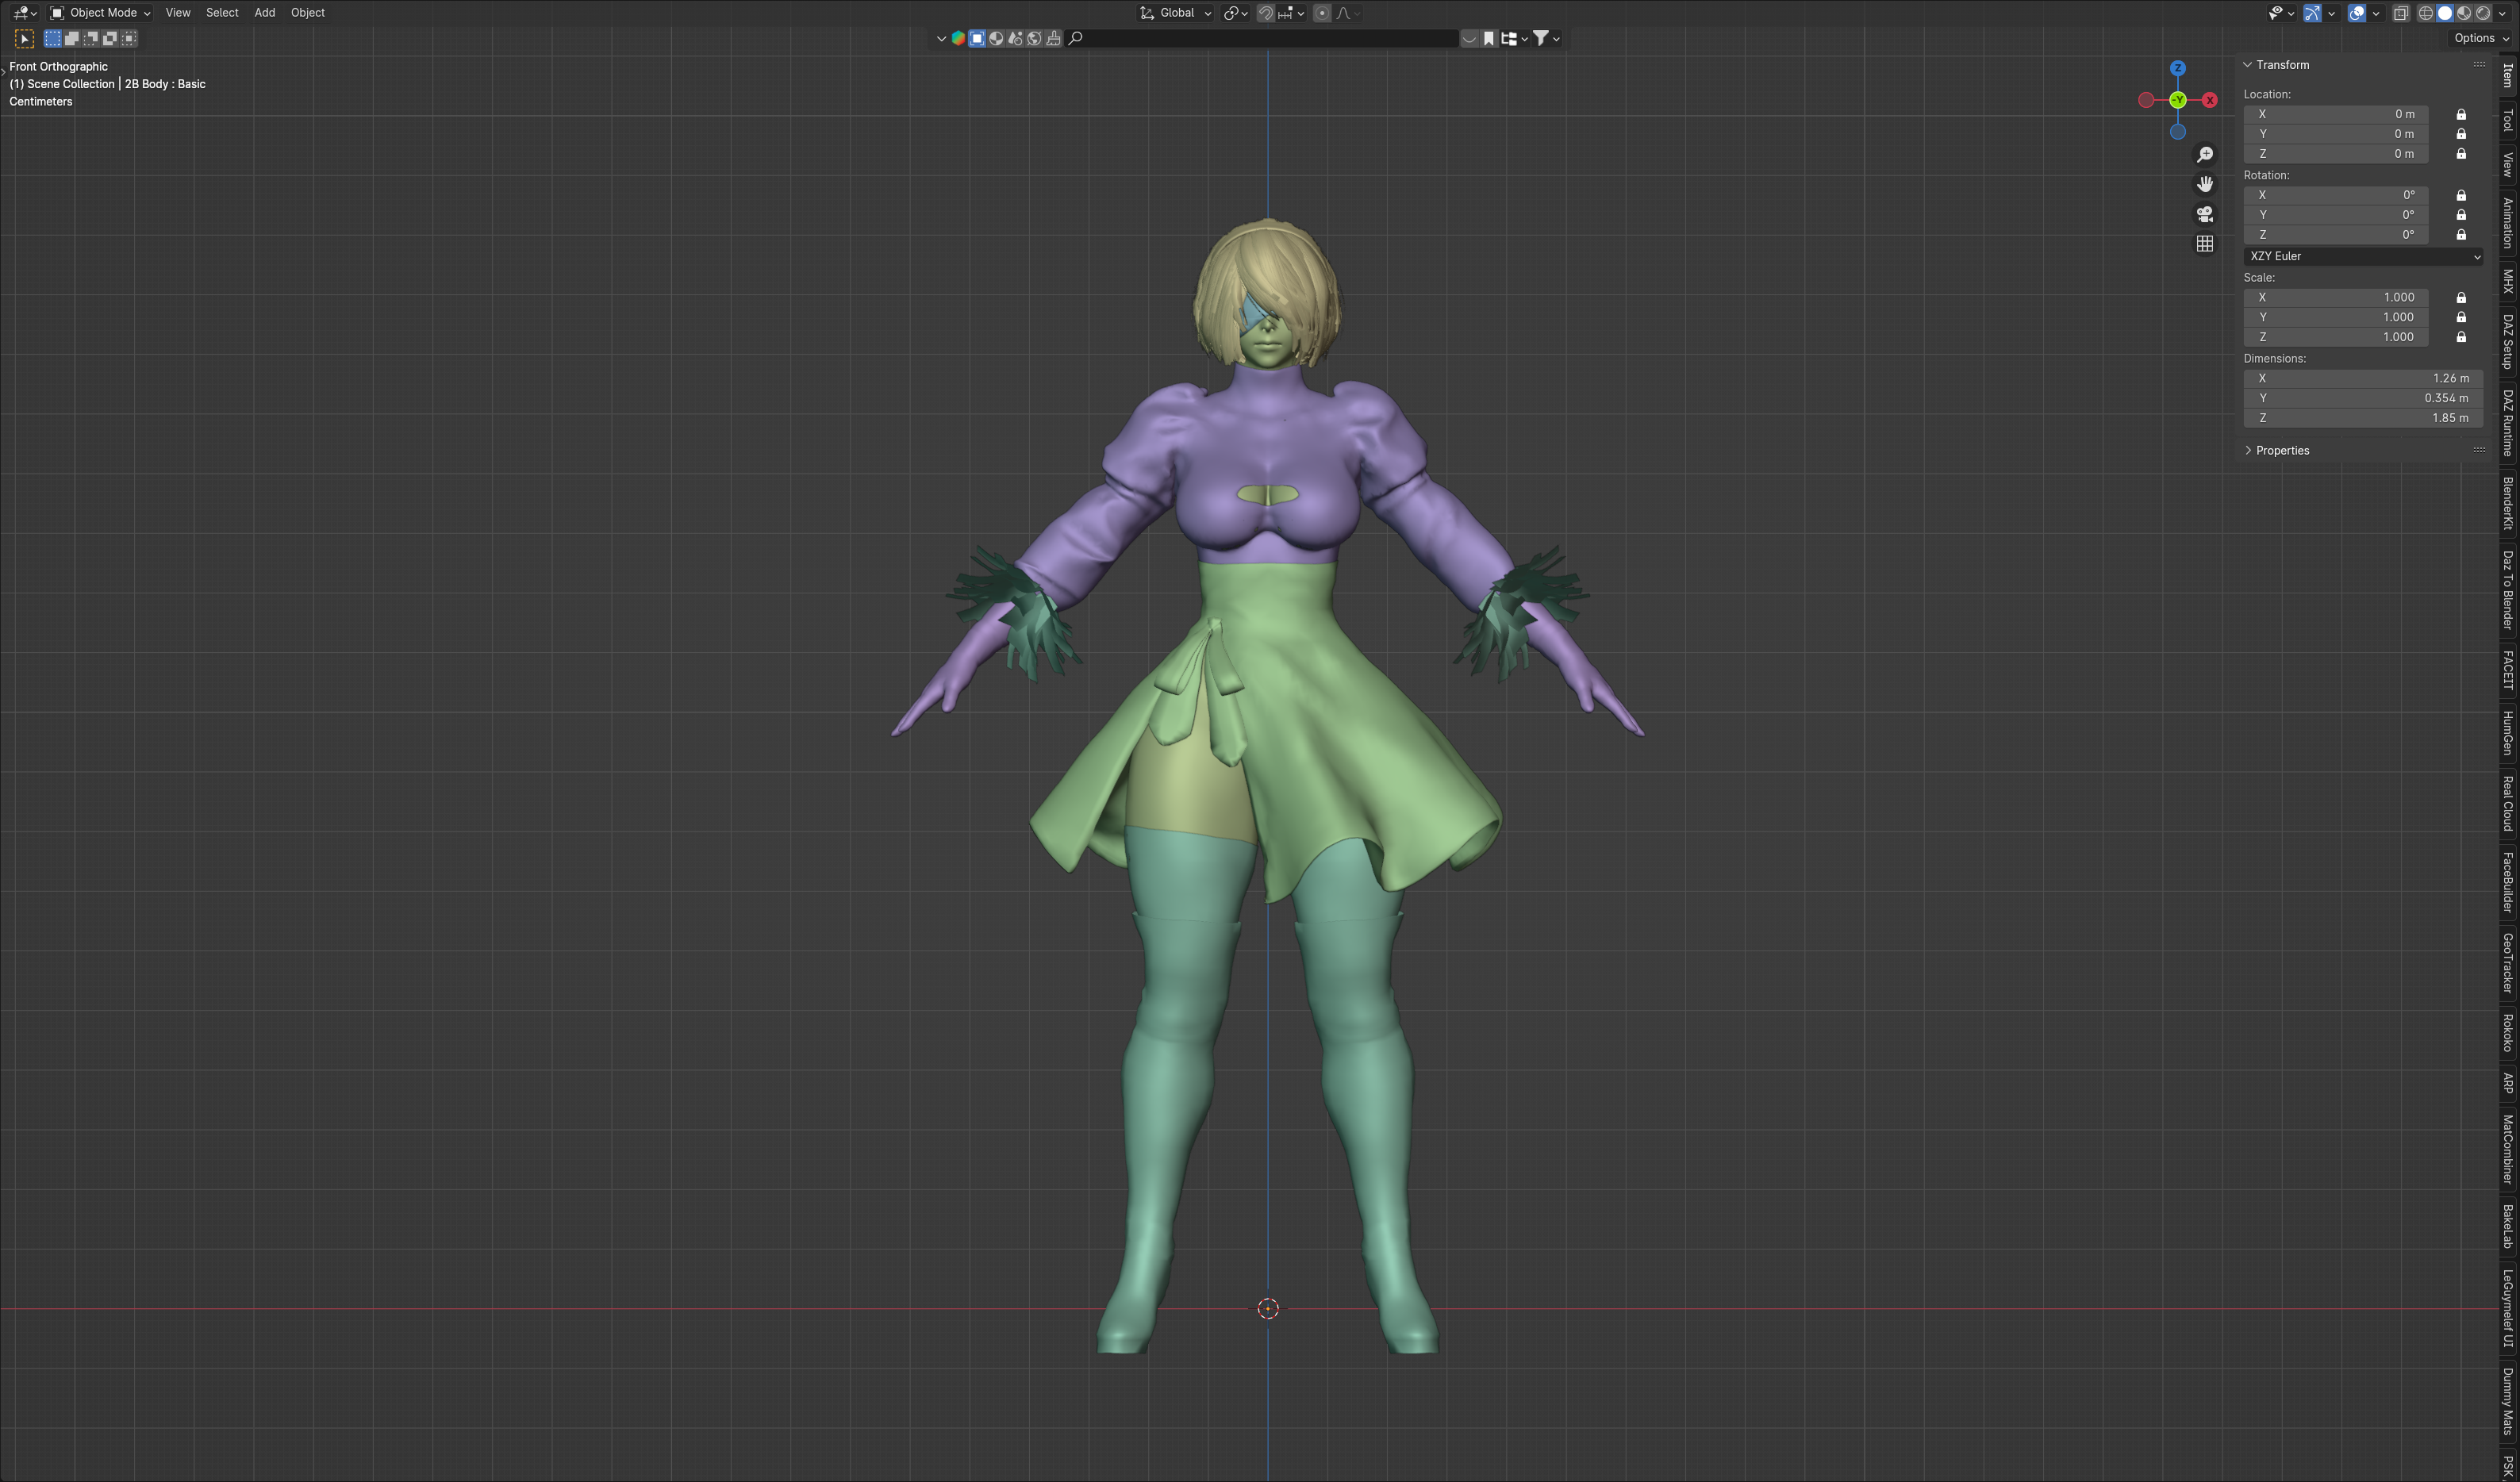Viewport: 2520px width, 1482px height.
Task: Open the HumGen sidebar tab
Action: (2508, 732)
